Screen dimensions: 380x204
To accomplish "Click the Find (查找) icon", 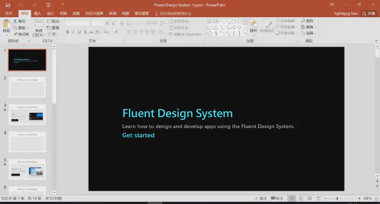I will pyautogui.click(x=308, y=21).
